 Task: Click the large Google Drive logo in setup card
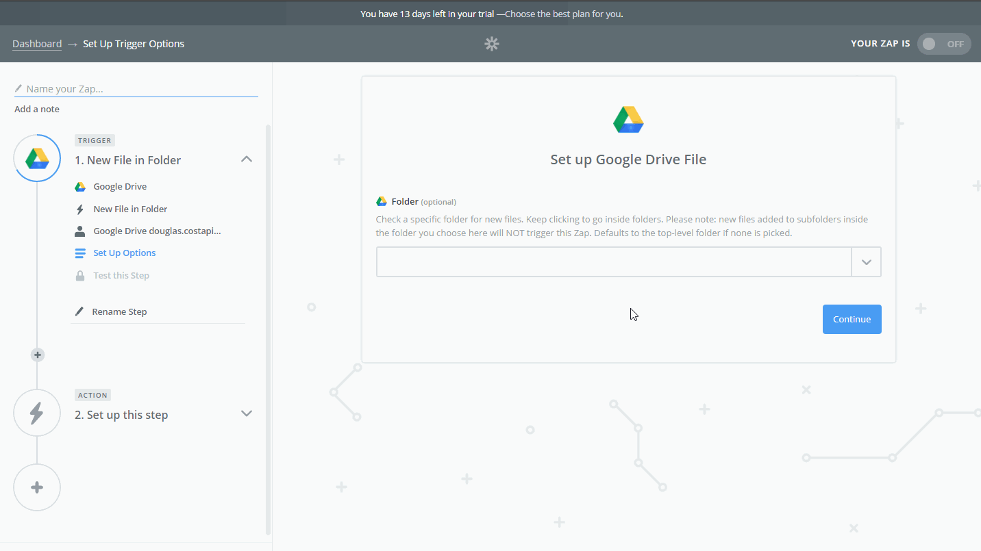(x=628, y=120)
